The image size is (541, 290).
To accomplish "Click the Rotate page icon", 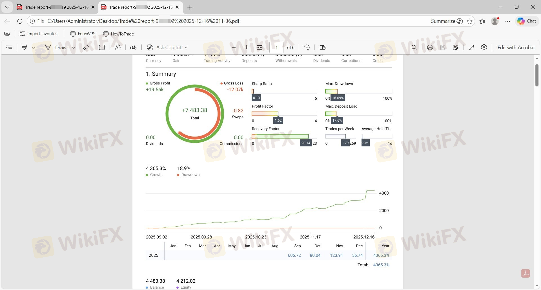I will 307,48.
